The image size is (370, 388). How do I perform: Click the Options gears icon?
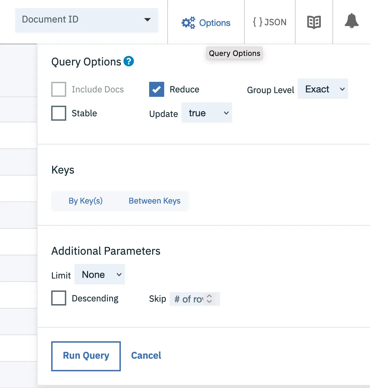click(x=188, y=23)
